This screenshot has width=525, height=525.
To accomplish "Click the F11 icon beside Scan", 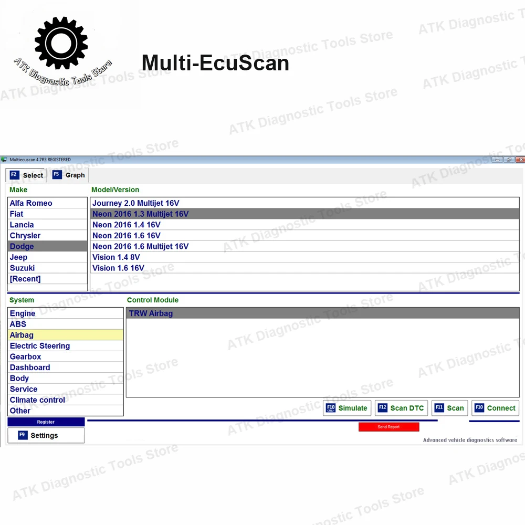I will tap(439, 407).
